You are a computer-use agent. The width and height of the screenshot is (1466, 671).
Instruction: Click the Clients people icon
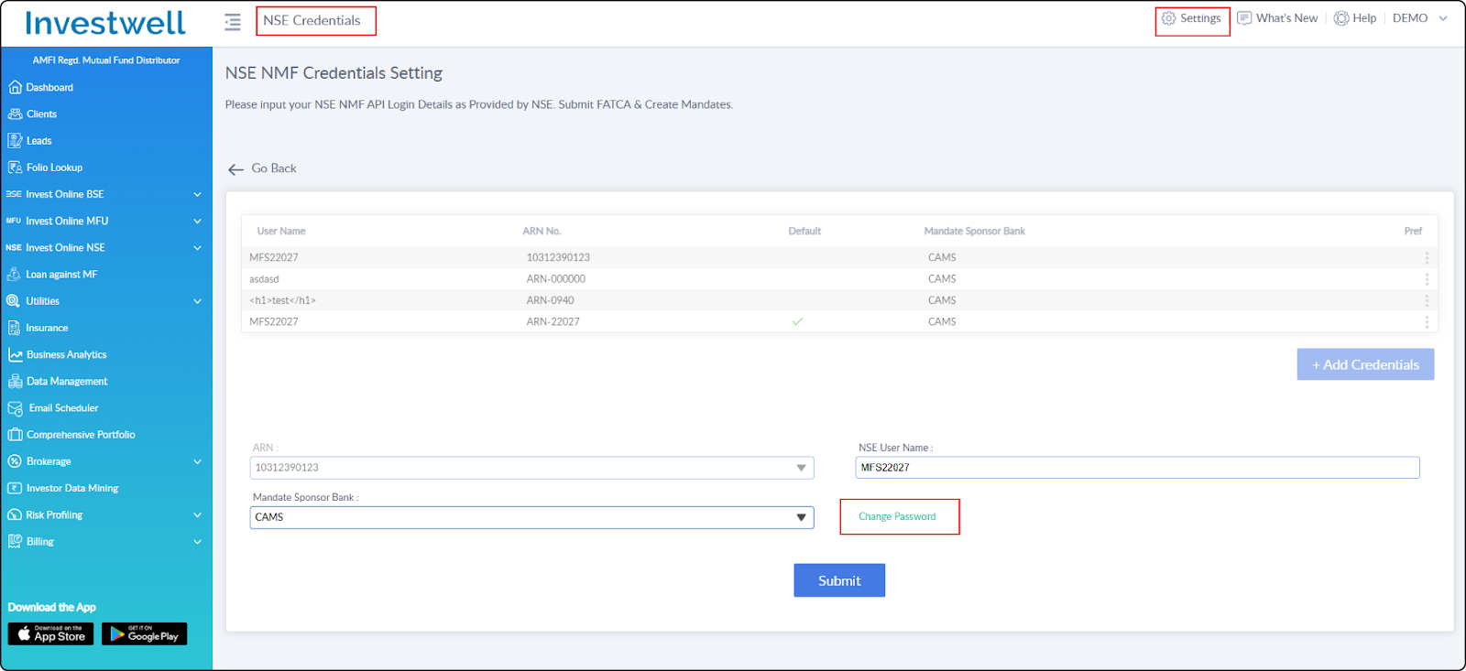pos(15,114)
